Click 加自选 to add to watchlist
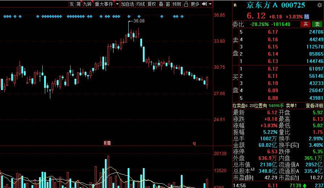This screenshot has width=324, height=188. [x=127, y=4]
